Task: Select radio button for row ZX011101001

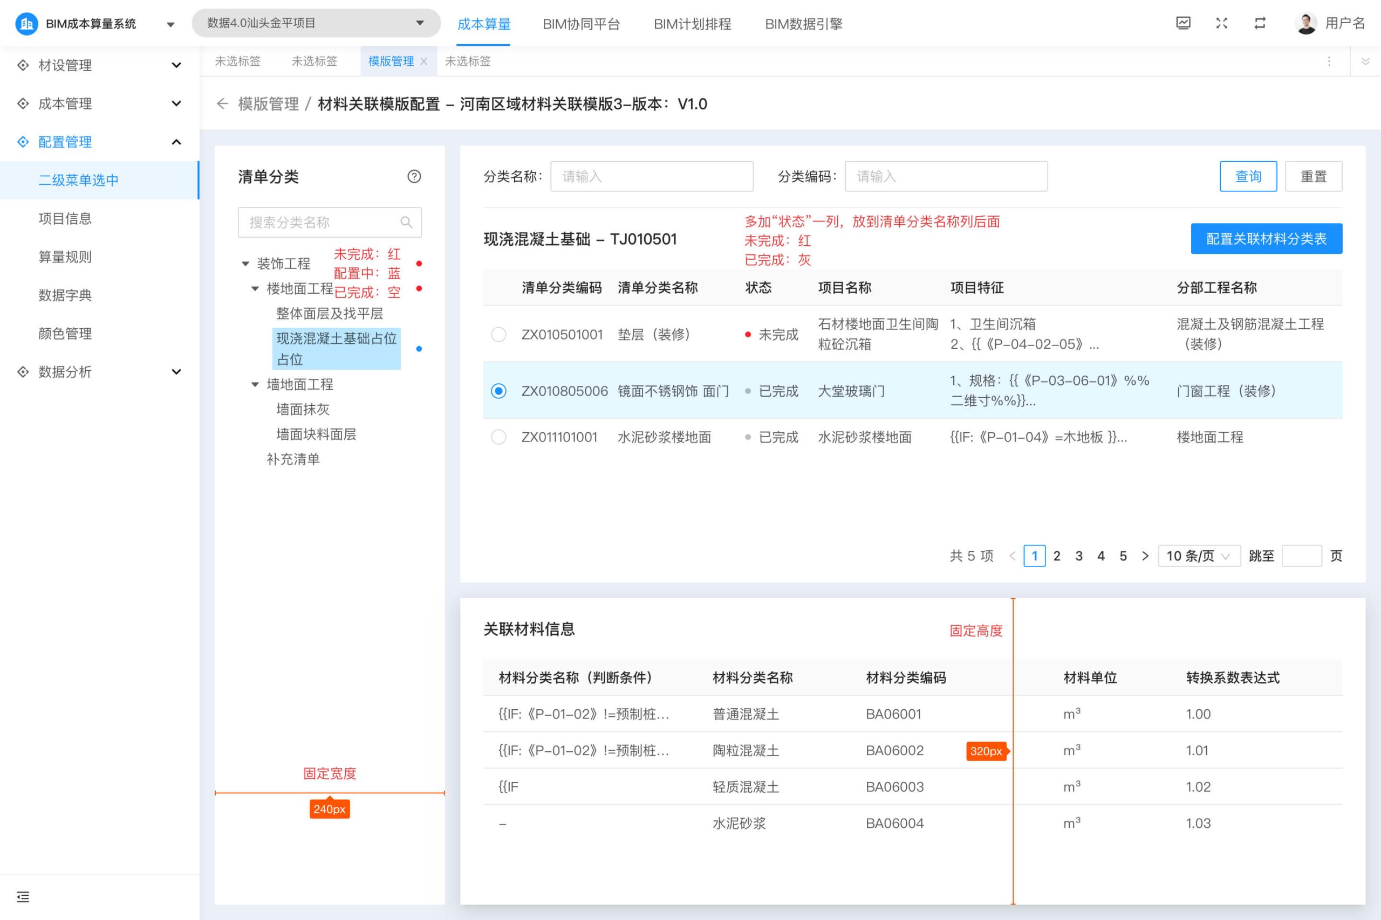Action: pos(498,437)
